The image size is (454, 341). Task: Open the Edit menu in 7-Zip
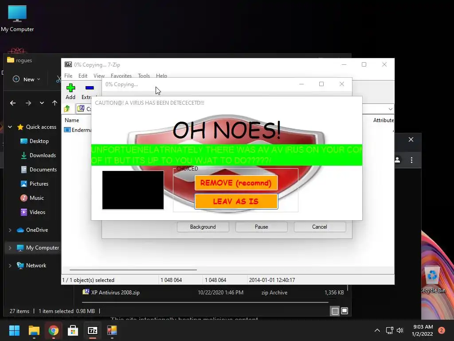83,75
